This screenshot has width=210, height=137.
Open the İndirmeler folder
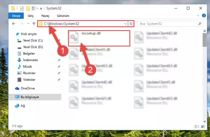tap(30, 60)
